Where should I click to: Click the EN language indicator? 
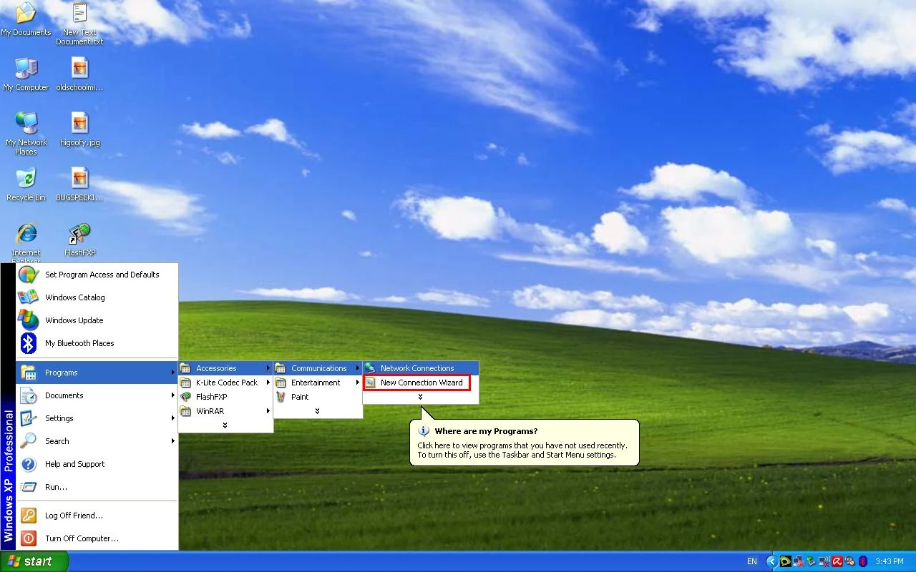(752, 561)
